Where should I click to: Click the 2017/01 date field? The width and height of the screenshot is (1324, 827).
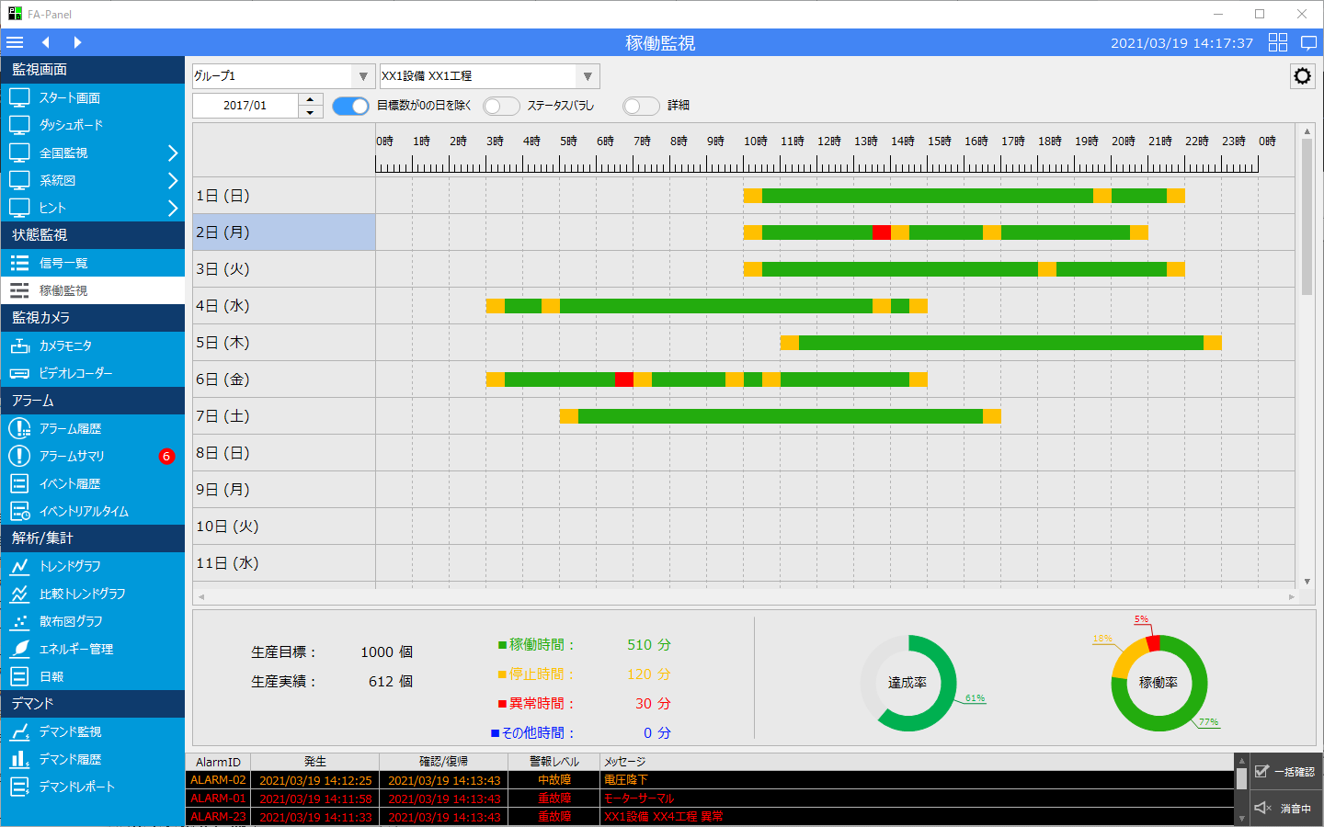point(245,106)
